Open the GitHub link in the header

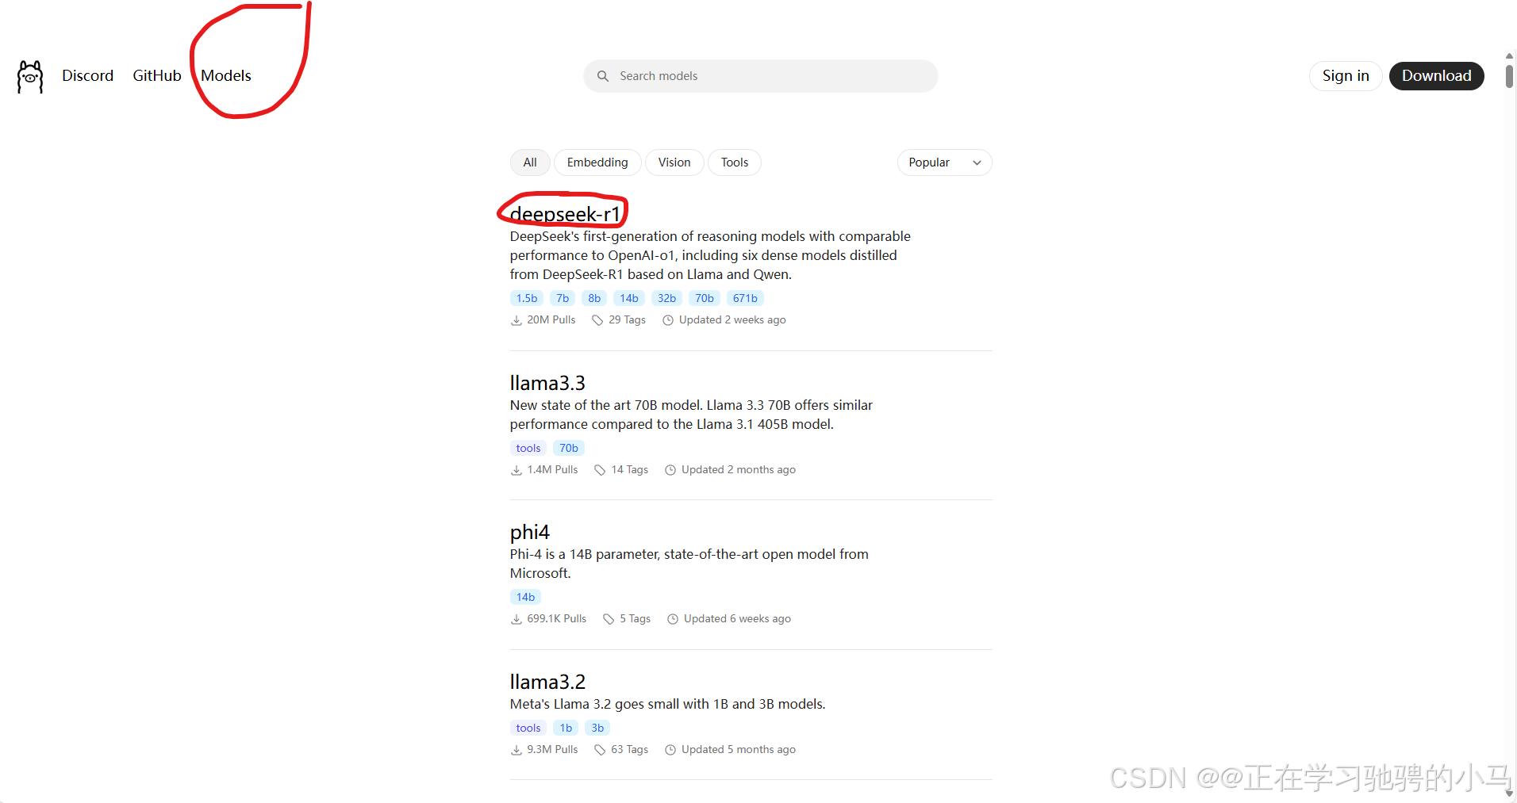(x=157, y=76)
